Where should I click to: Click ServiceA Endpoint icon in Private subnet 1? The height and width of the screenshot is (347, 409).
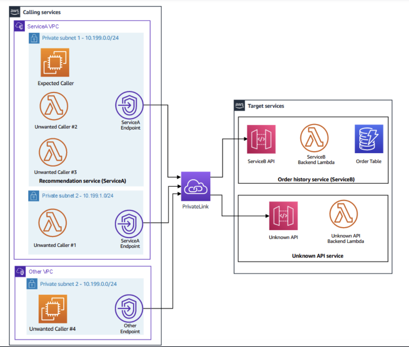tap(129, 105)
